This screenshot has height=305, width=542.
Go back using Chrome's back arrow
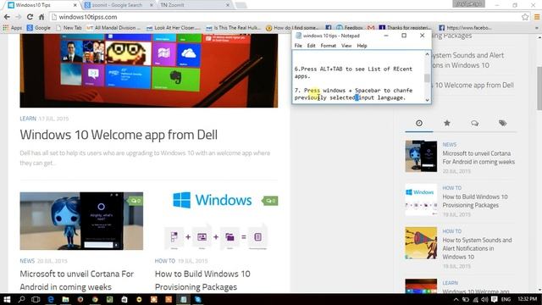[x=7, y=17]
